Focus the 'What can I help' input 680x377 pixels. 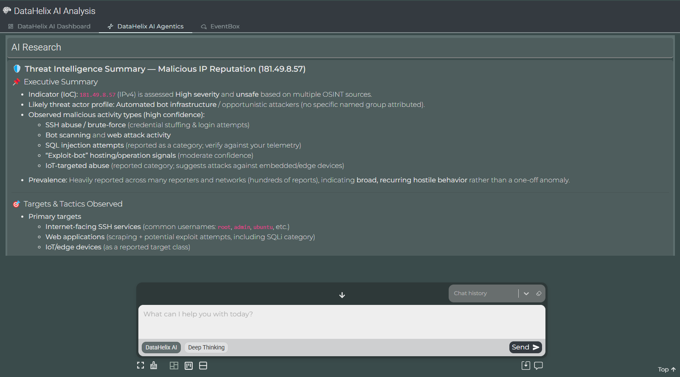point(342,321)
